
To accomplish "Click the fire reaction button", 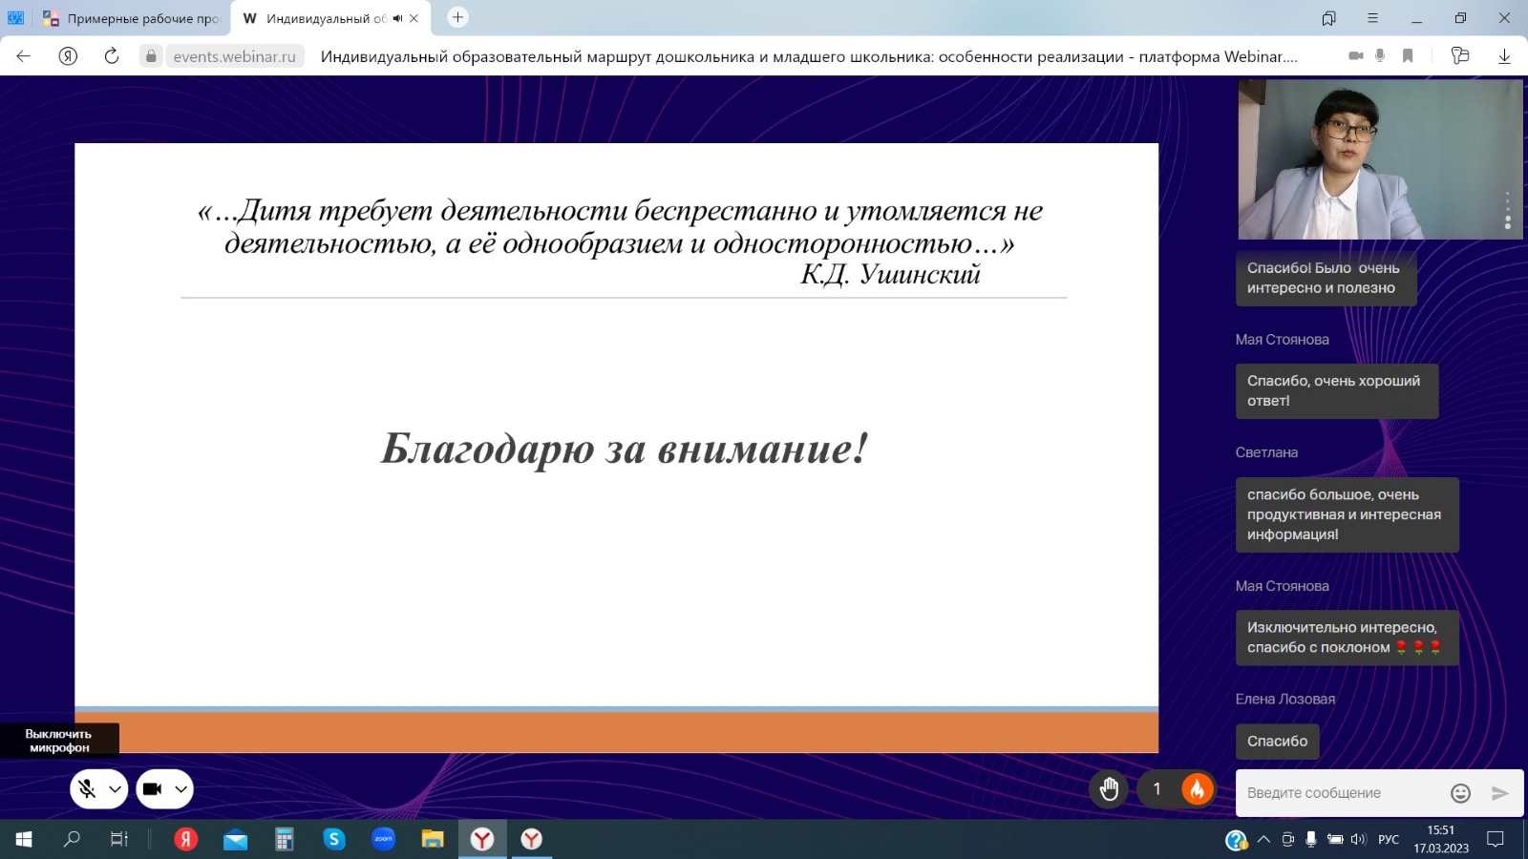I will tap(1197, 789).
